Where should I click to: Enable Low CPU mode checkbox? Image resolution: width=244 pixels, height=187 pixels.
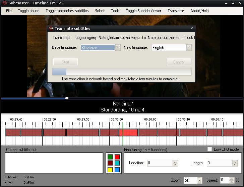[209, 149]
